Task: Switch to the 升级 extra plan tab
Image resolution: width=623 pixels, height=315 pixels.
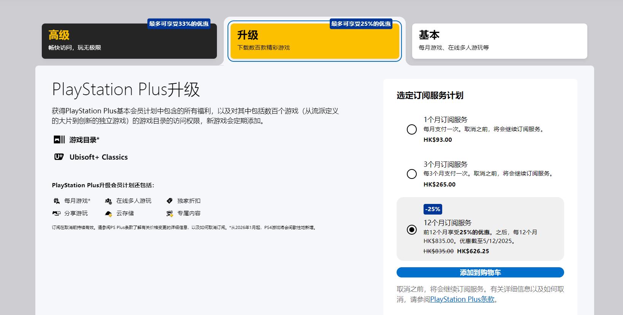Action: tap(315, 41)
